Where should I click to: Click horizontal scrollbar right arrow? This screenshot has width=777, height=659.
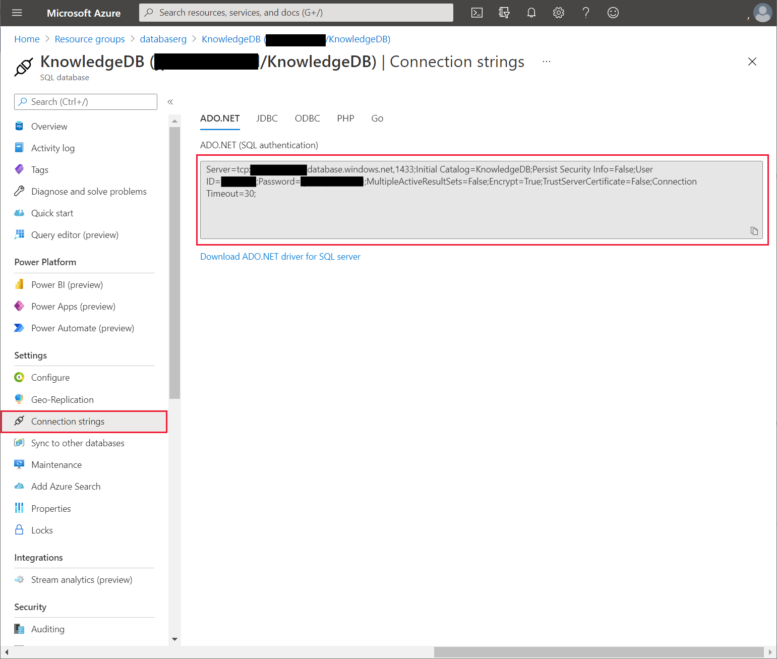(x=770, y=652)
